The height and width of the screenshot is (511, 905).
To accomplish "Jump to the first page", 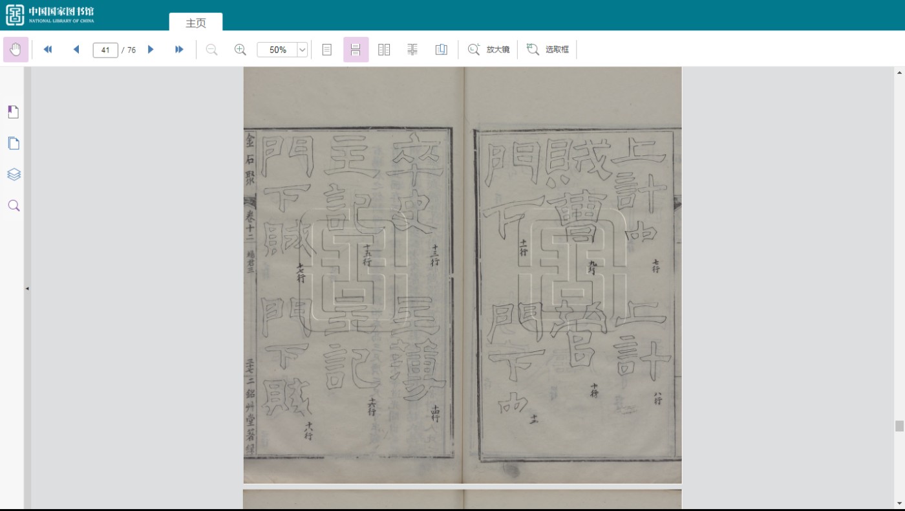I will 47,50.
